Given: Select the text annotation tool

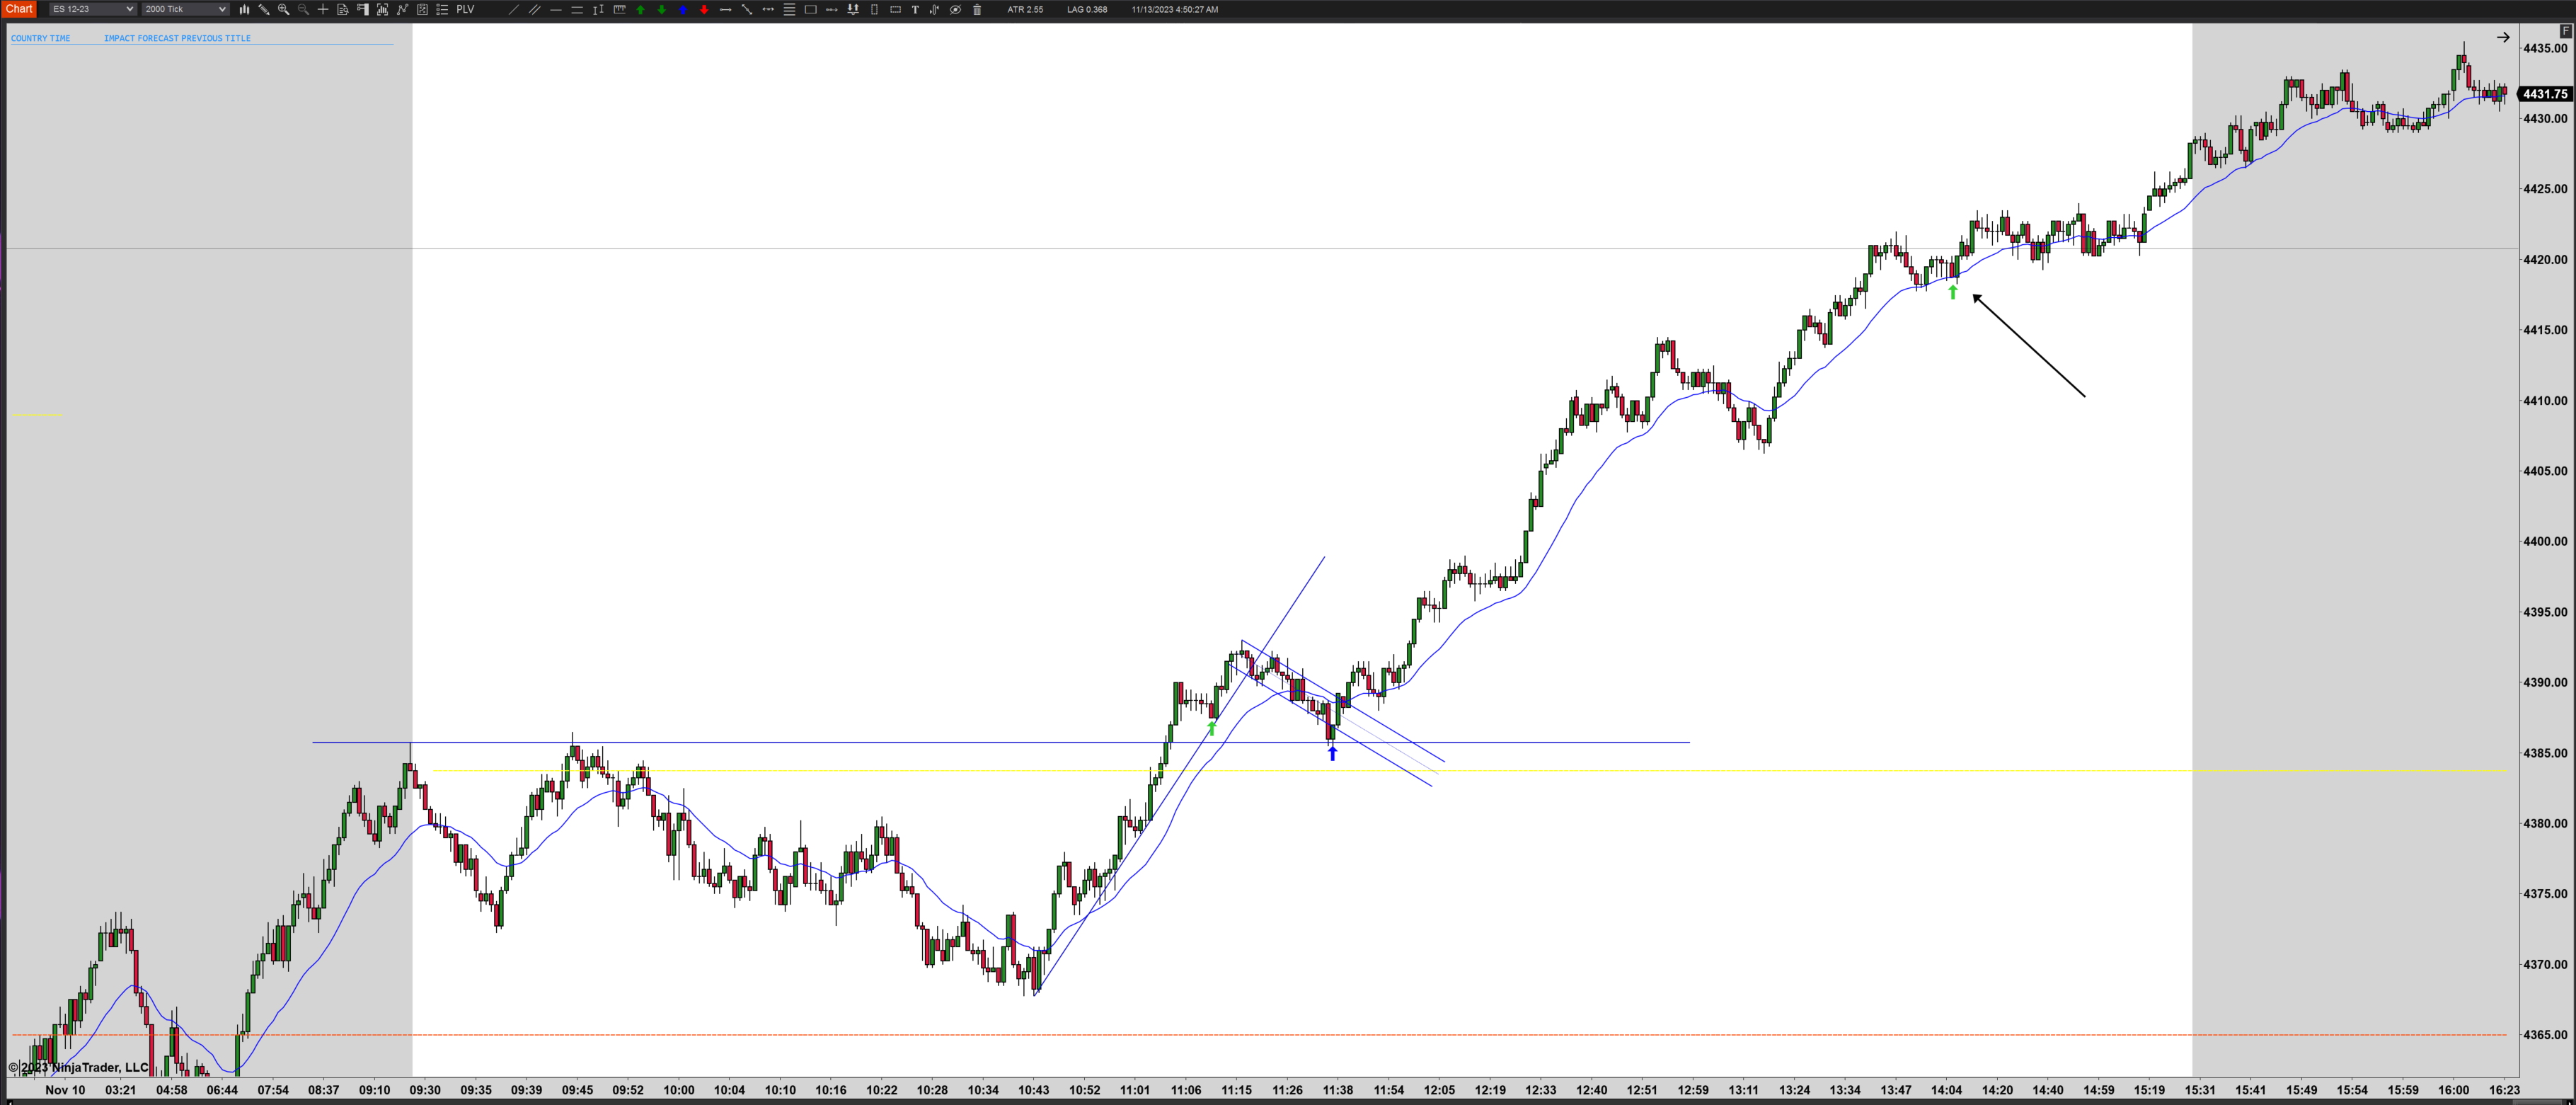Looking at the screenshot, I should pyautogui.click(x=915, y=9).
